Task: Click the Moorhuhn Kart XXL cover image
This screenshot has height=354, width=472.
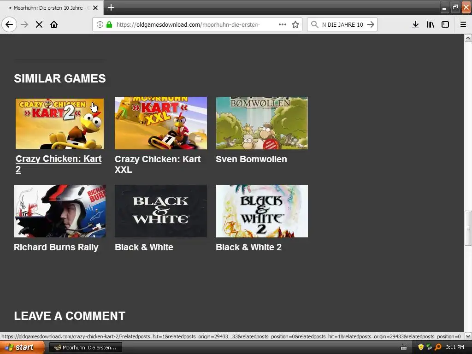Action: click(161, 123)
